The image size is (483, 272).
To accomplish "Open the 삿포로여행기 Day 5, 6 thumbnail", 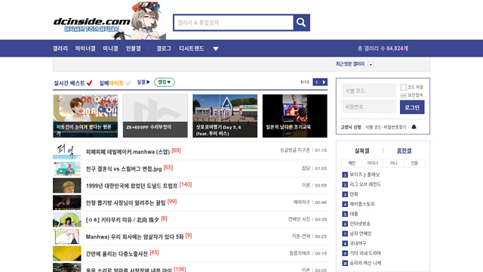I will (x=225, y=116).
